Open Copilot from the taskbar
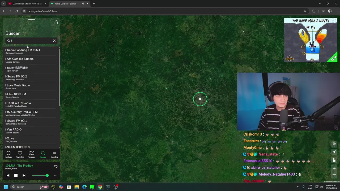This screenshot has width=340, height=191. click(61, 187)
